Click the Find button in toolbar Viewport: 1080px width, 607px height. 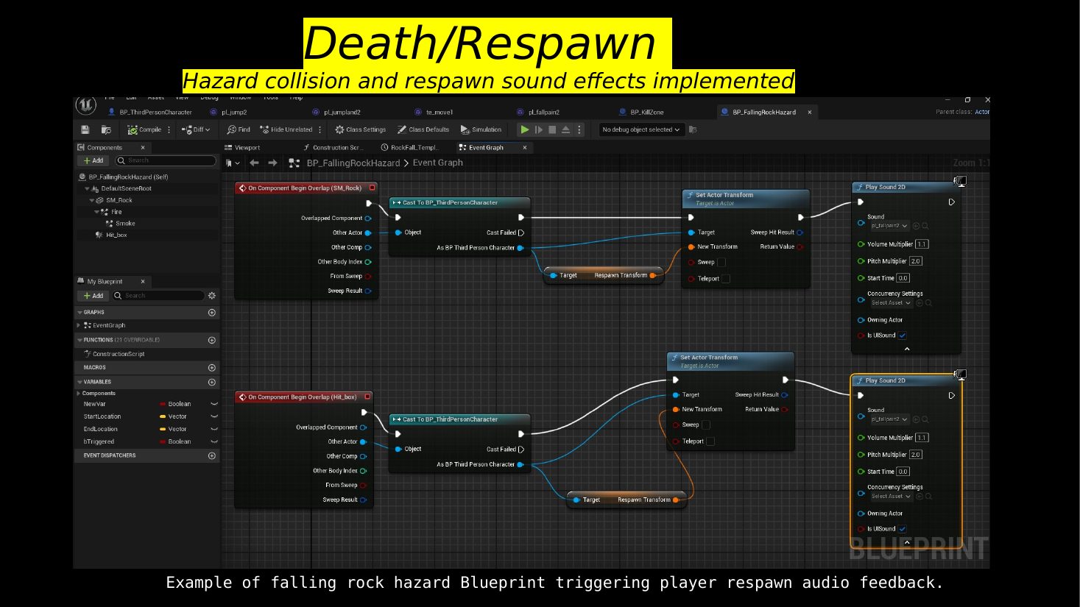click(239, 129)
